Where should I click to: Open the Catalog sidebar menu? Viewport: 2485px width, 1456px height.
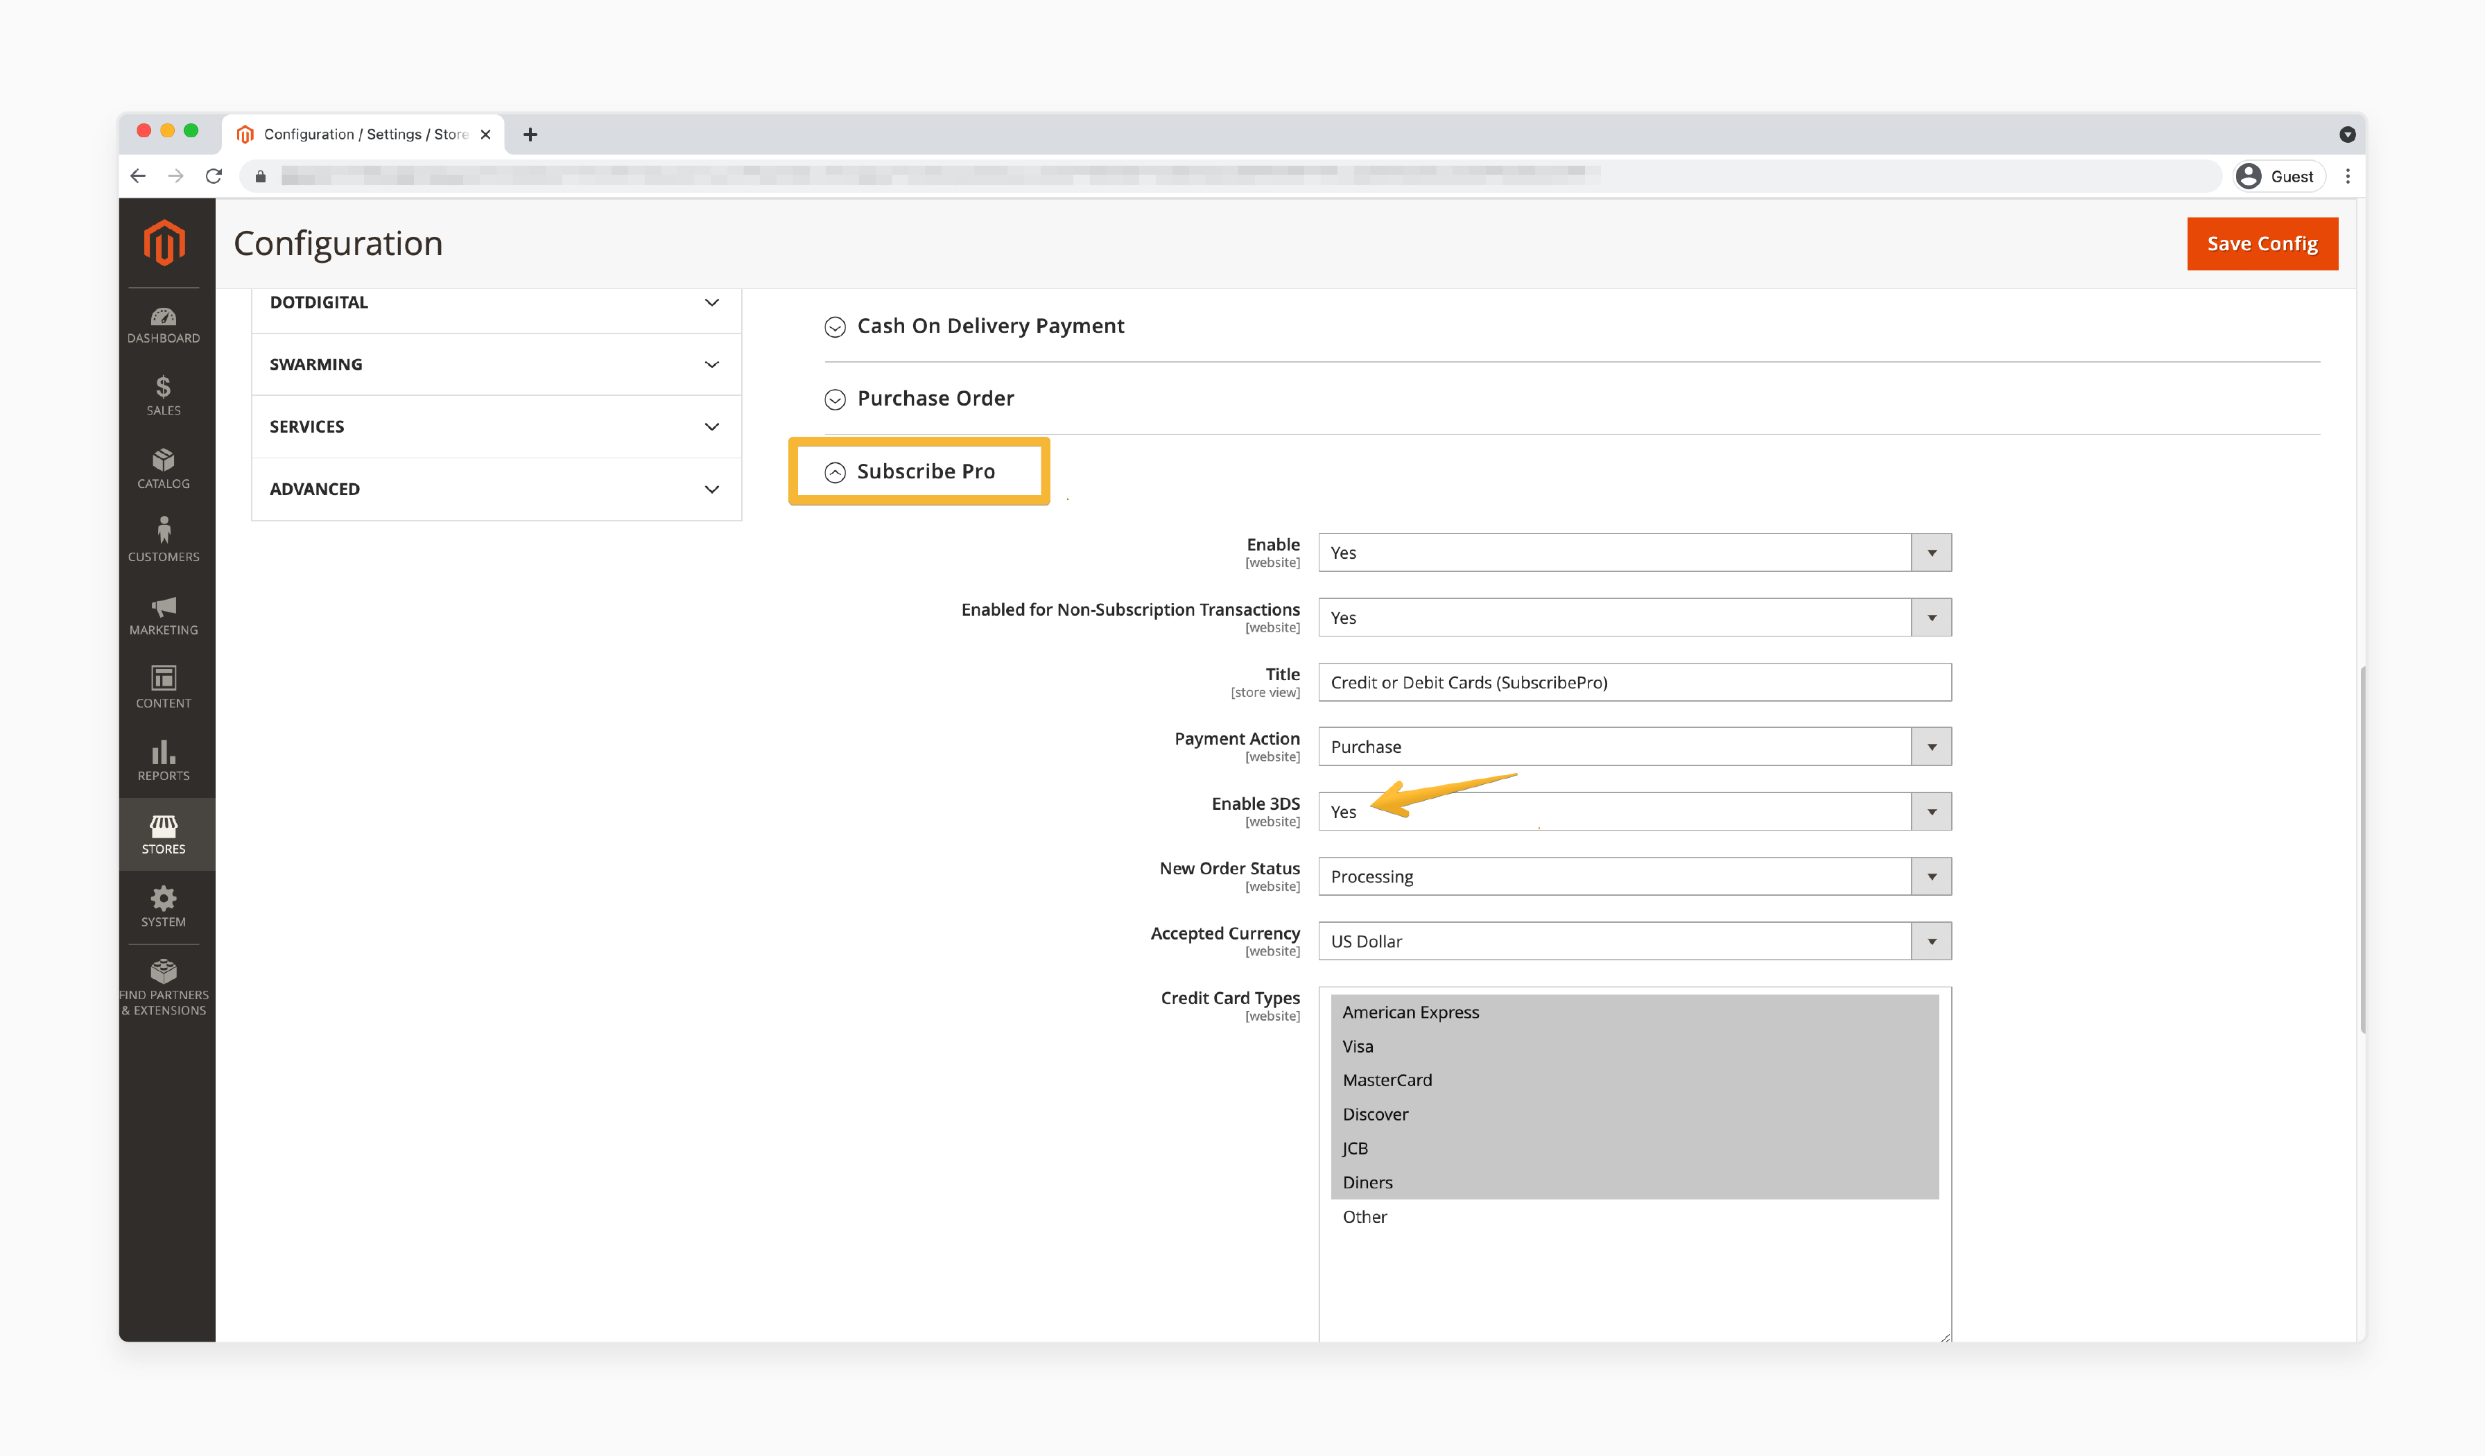164,469
